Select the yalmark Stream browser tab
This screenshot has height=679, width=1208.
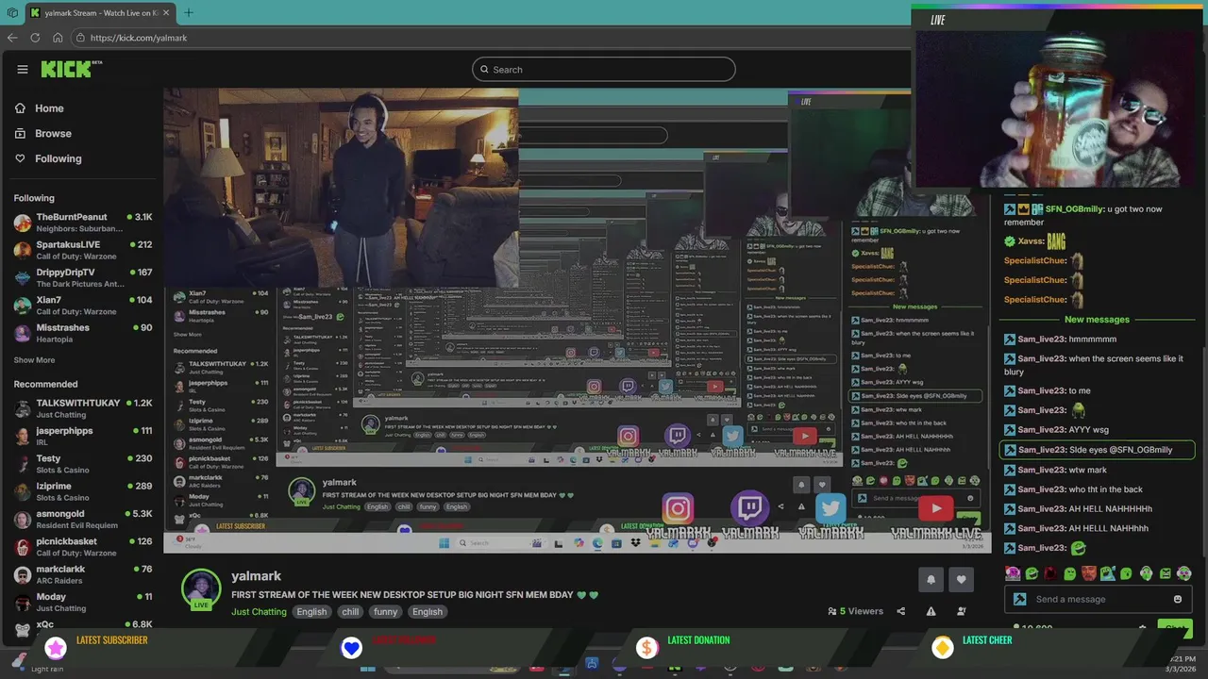click(99, 13)
